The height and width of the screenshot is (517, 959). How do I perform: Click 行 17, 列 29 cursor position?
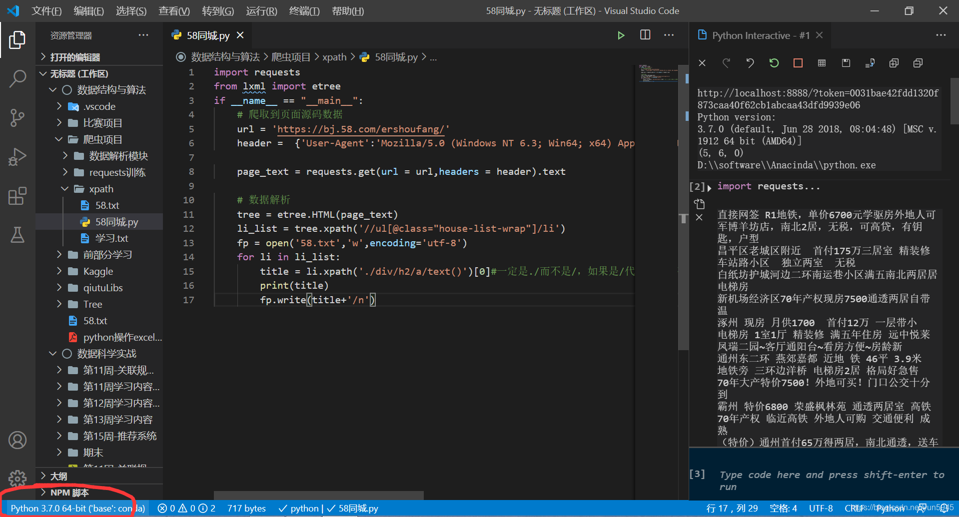click(x=732, y=509)
